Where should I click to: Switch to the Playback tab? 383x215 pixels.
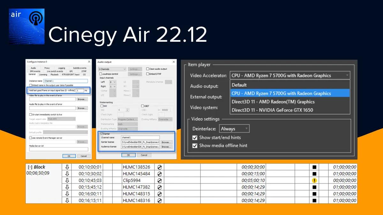54,75
